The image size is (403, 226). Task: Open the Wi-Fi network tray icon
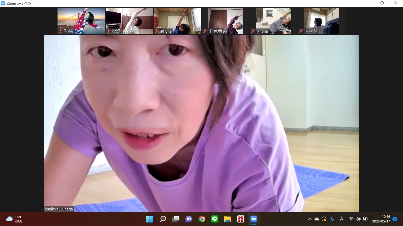tap(351, 219)
